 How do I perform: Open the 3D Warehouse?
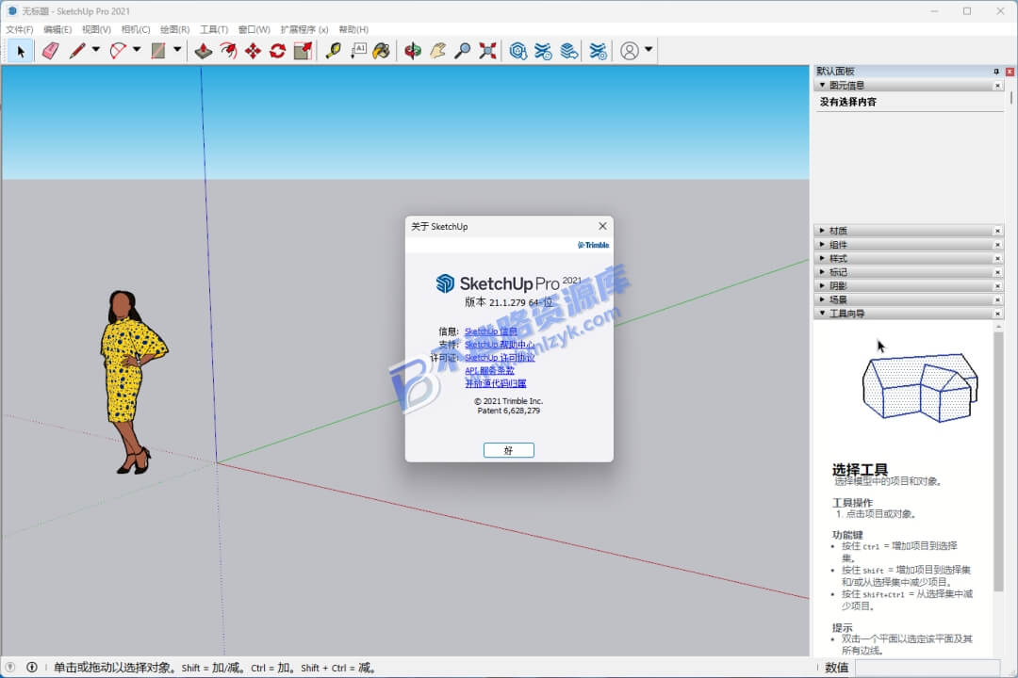(517, 51)
